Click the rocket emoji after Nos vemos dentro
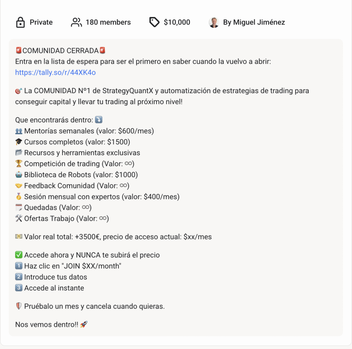Screen dimensions: 352x349 click(84, 325)
